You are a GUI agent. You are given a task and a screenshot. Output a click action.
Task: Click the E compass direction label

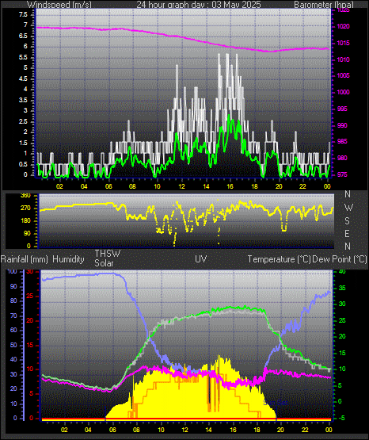pyautogui.click(x=347, y=233)
